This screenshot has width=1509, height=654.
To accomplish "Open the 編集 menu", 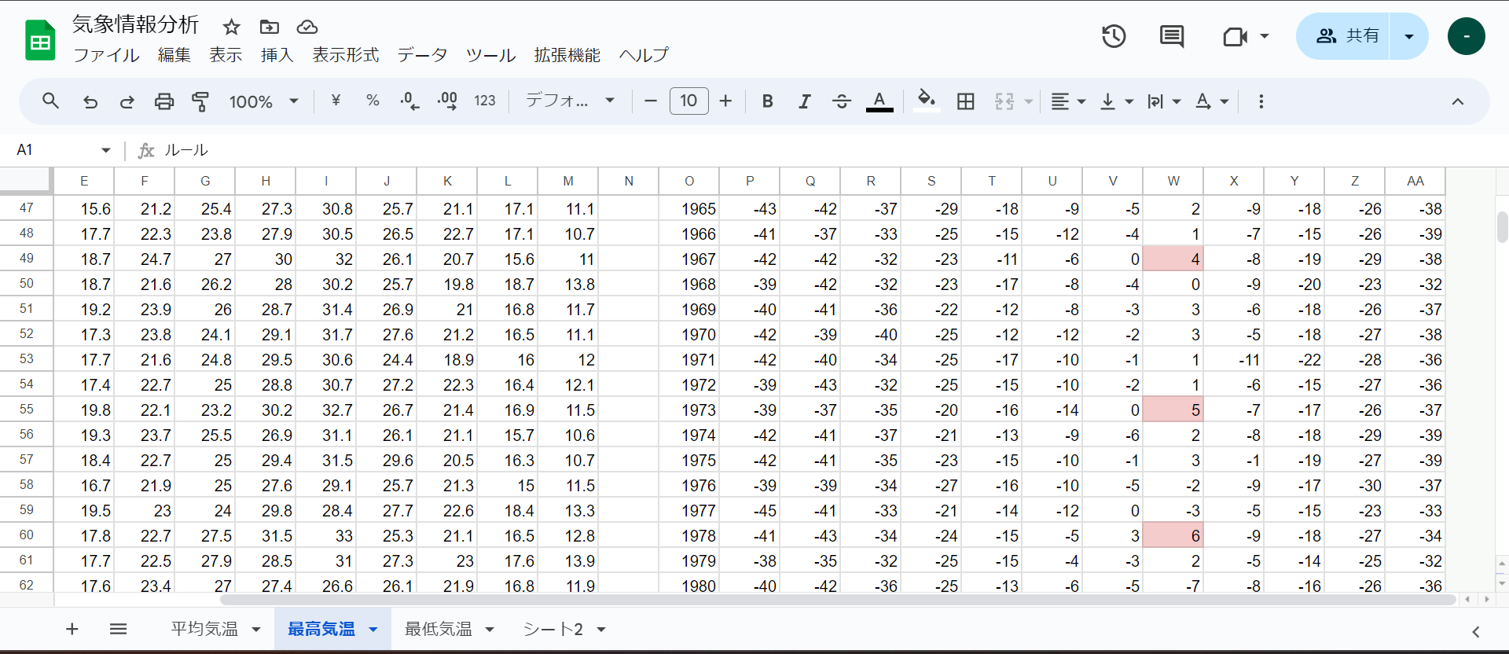I will 174,55.
